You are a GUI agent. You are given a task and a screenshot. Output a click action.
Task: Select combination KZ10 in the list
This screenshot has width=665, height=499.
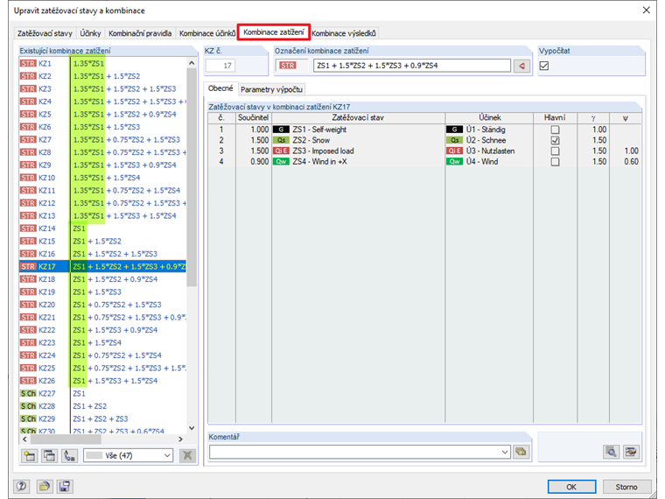coord(102,178)
